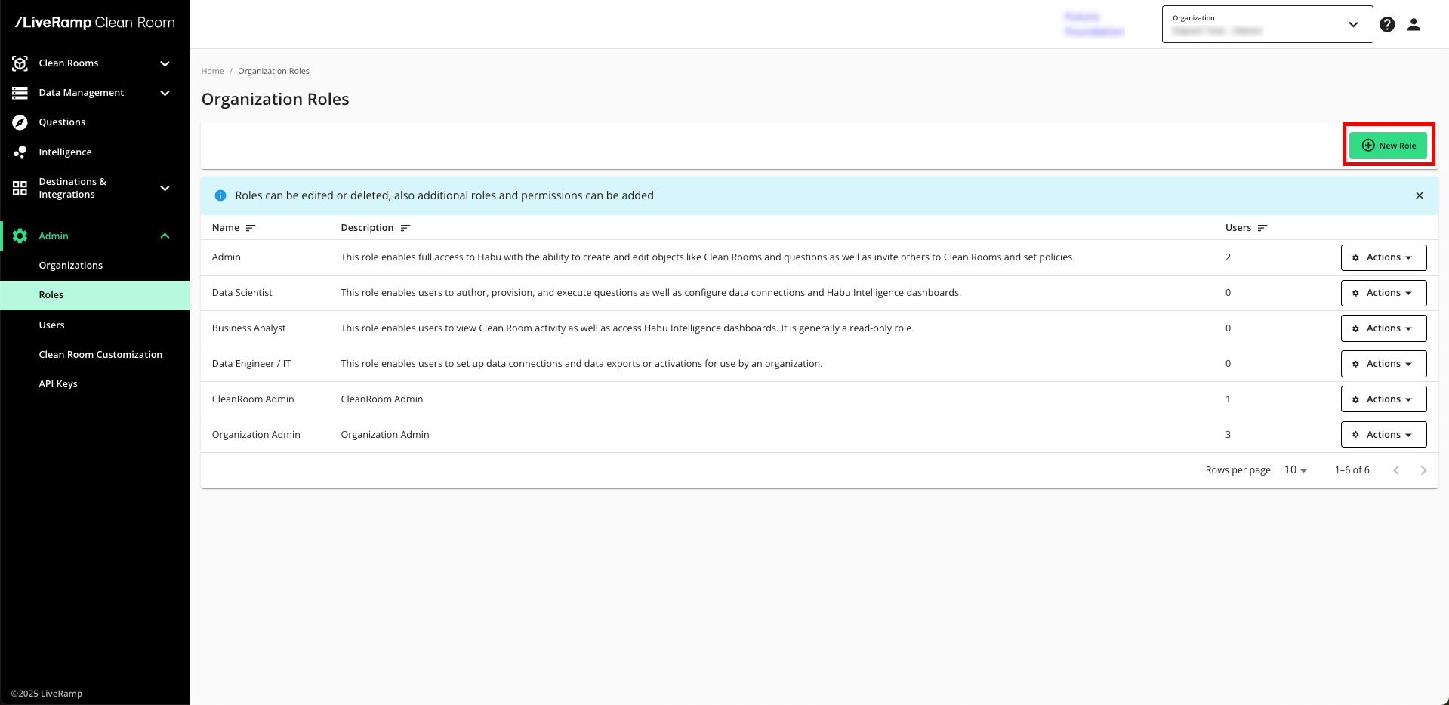The width and height of the screenshot is (1449, 705).
Task: Go to the previous page arrow
Action: click(x=1396, y=470)
